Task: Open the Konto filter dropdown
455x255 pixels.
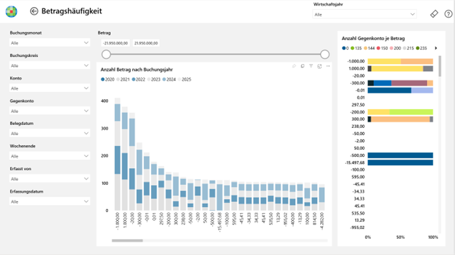Action: pos(49,88)
